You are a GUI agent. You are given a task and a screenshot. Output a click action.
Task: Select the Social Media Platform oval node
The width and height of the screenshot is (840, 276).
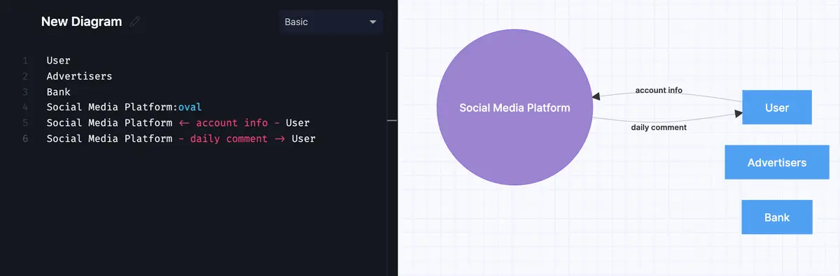tap(514, 108)
